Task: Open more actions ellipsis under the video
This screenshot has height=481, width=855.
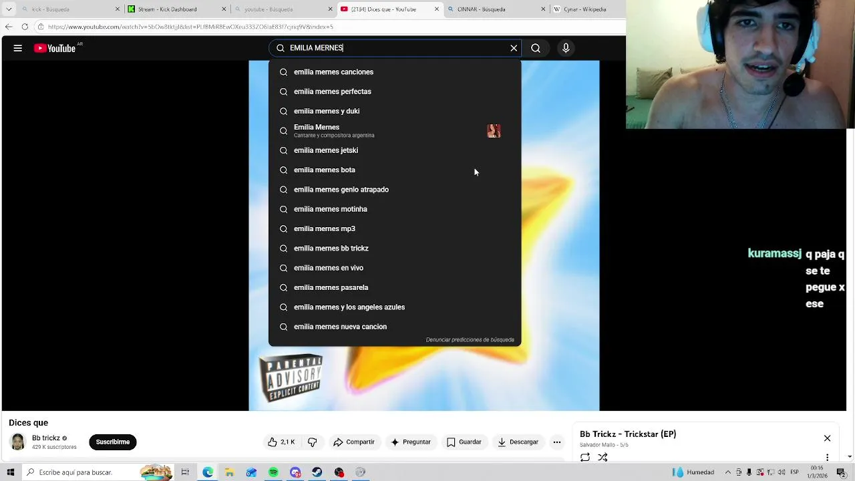Action: [x=557, y=442]
